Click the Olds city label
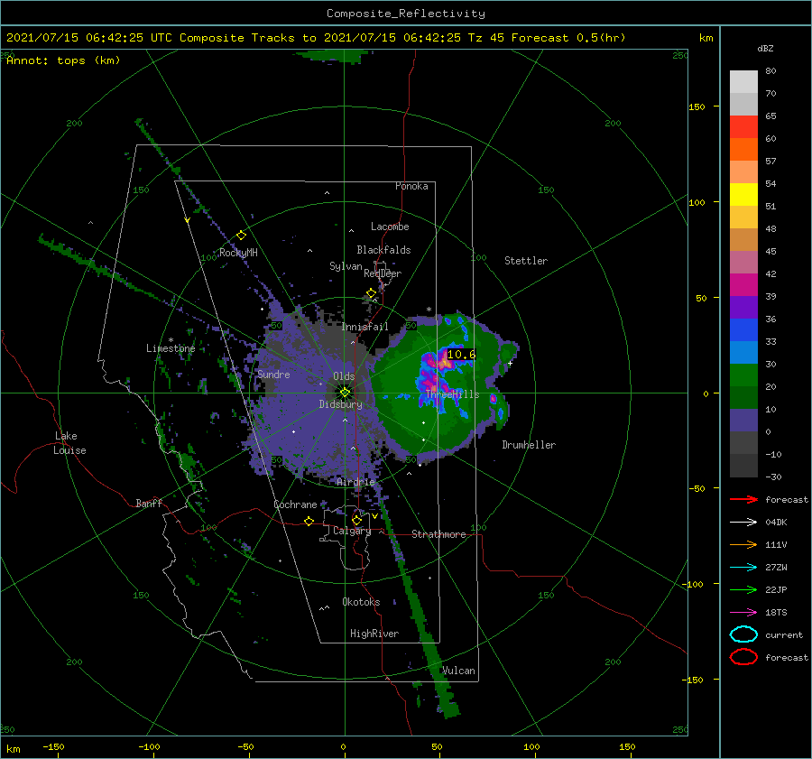Screen dimensions: 812x759 click(x=344, y=376)
